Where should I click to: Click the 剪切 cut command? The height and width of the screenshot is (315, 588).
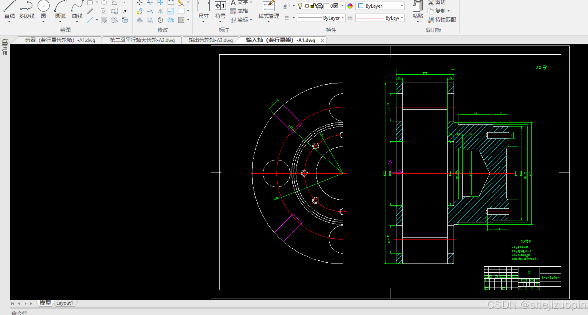[436, 2]
